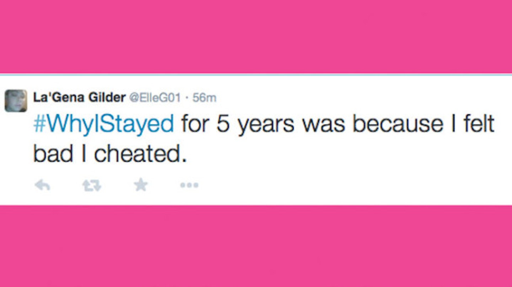Click the pink banner above the tweet
Screen dimensions: 512x287
[x=256, y=36]
